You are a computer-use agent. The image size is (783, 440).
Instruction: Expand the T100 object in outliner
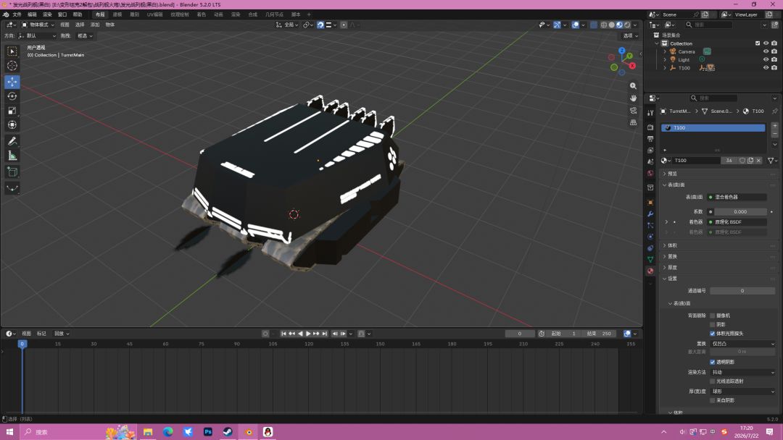coord(665,68)
